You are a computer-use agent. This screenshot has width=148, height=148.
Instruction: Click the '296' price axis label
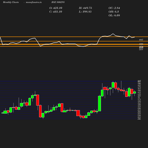(139, 108)
